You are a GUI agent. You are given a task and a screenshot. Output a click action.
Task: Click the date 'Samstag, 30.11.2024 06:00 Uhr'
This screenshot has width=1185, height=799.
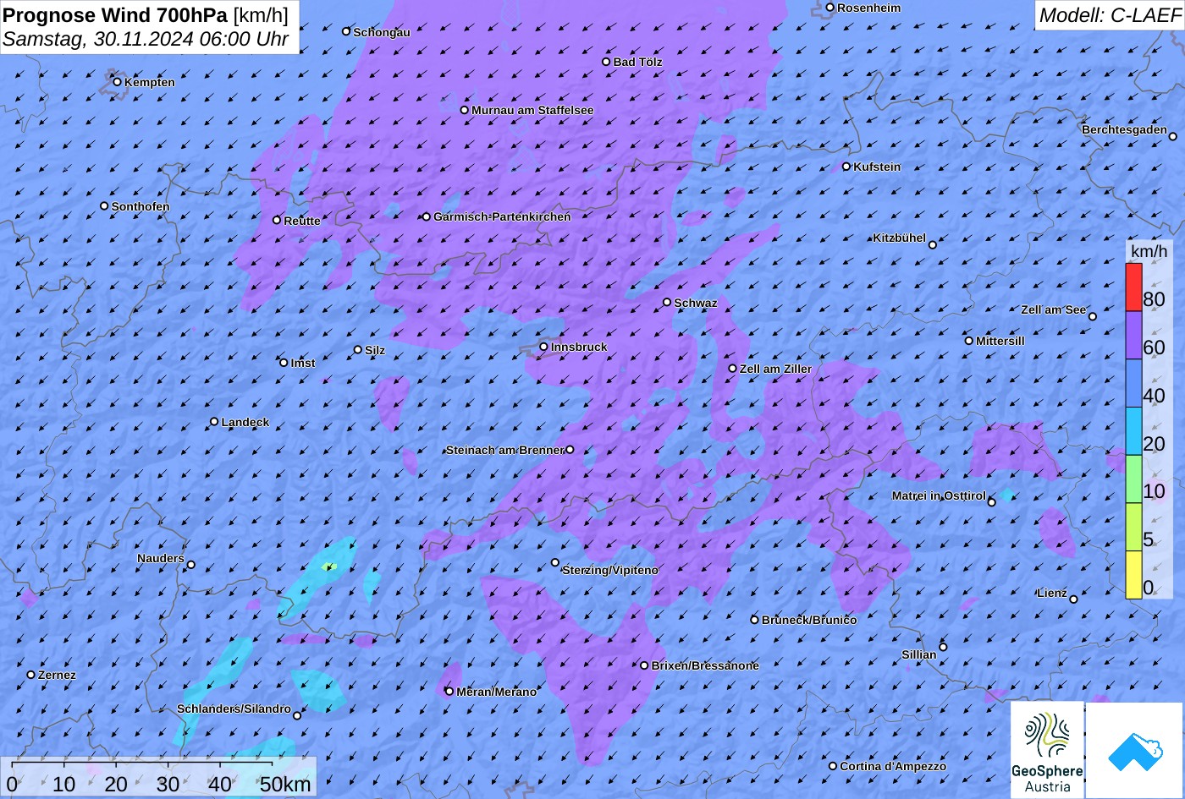(146, 39)
